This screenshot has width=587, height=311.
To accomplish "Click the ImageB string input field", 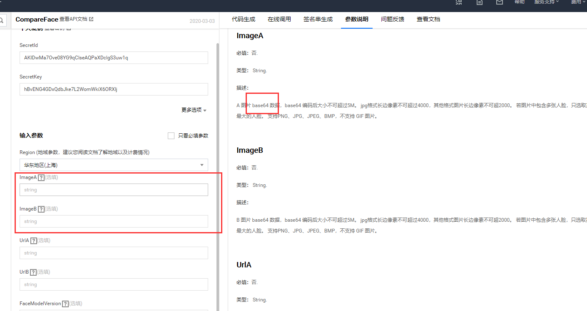I will tap(114, 221).
